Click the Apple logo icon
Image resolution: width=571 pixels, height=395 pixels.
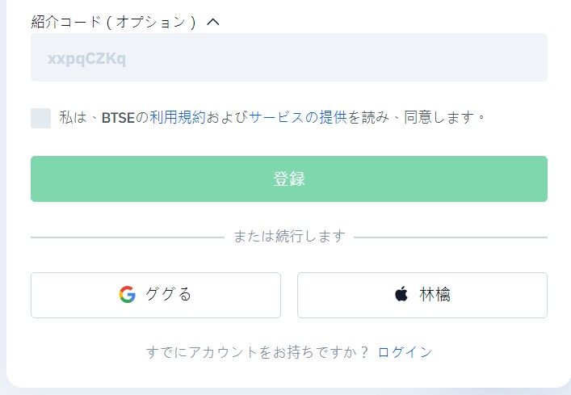tap(401, 294)
